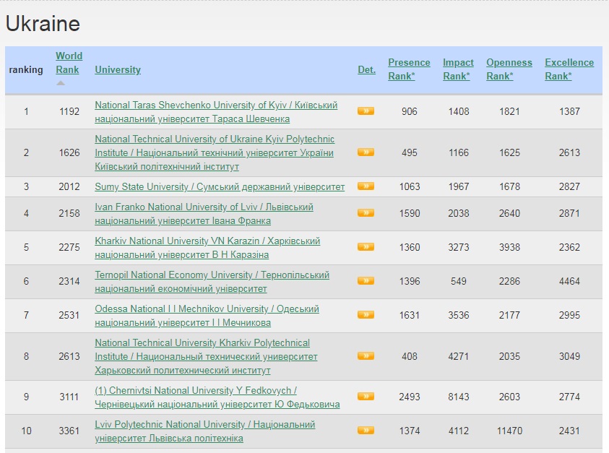Click the Ukraine page heading
This screenshot has width=609, height=453.
(43, 24)
